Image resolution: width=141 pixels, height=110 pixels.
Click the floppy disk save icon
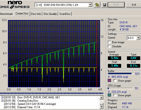[104, 5]
